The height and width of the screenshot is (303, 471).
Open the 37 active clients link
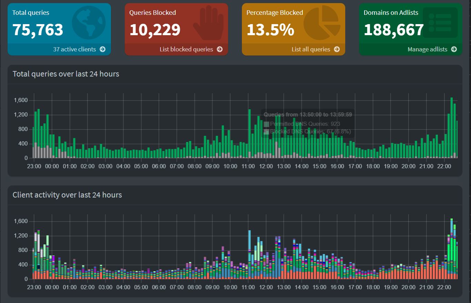(x=74, y=49)
